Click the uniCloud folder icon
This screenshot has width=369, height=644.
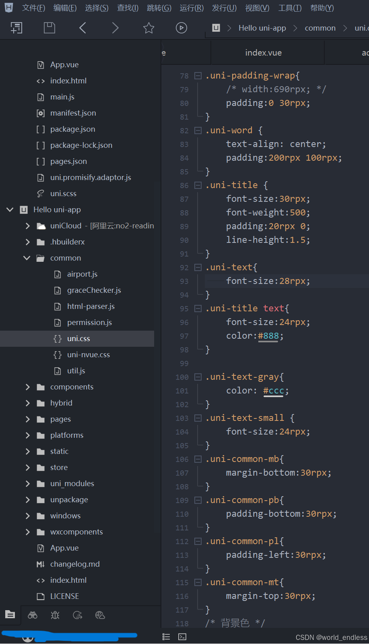(x=41, y=226)
